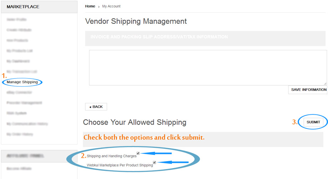Image resolution: width=328 pixels, height=179 pixels.
Task: Open Manage Shipping in the Marketplace menu
Action: coord(22,82)
